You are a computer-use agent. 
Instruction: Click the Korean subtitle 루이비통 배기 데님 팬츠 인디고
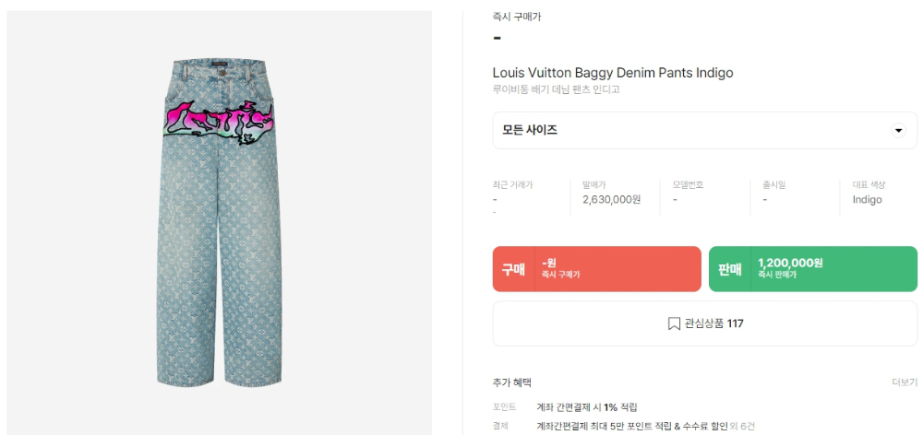coord(556,89)
